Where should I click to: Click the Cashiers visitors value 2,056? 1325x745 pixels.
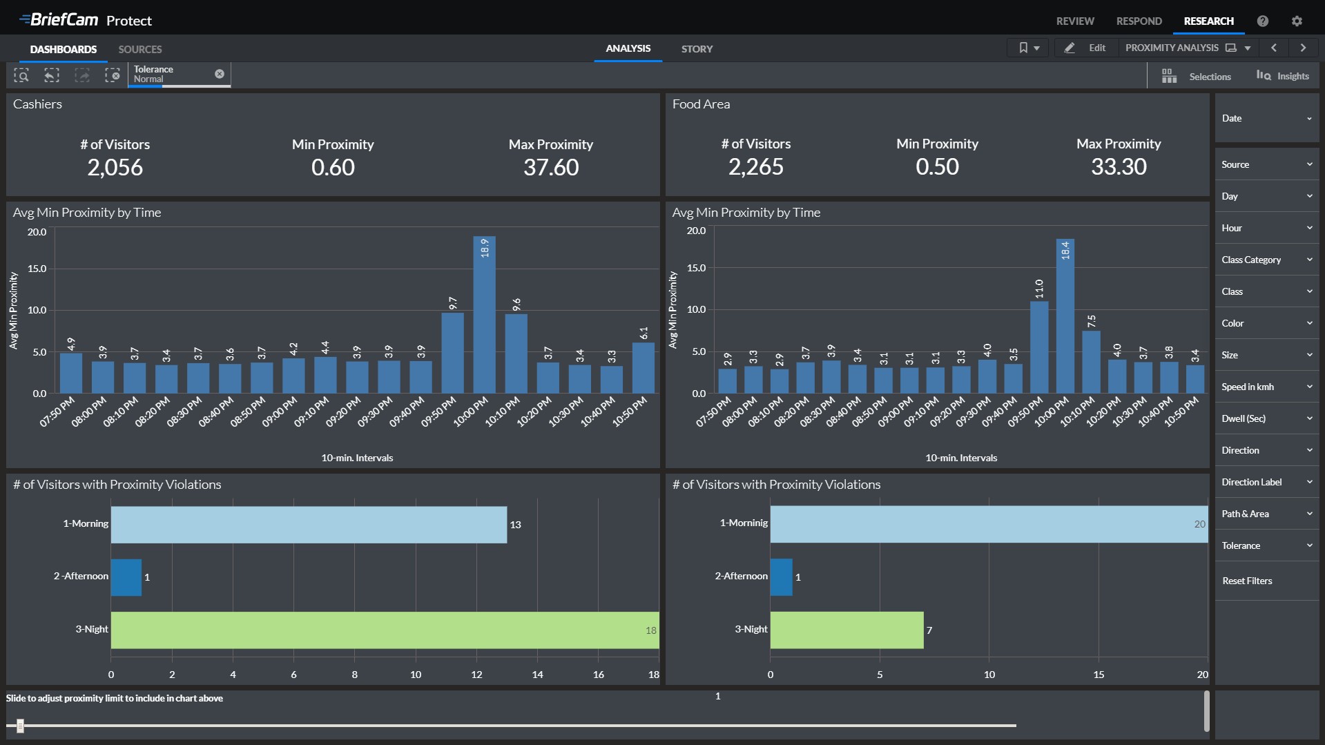click(115, 167)
